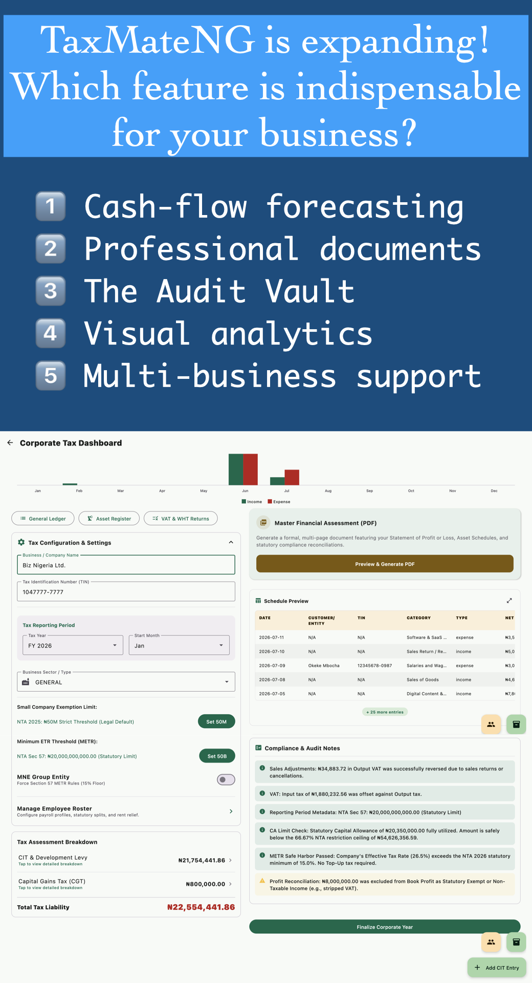Click Preview & Generate PDF
The height and width of the screenshot is (983, 532).
tap(385, 564)
